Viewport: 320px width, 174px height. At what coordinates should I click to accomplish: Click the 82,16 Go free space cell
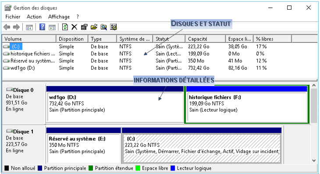[238, 68]
